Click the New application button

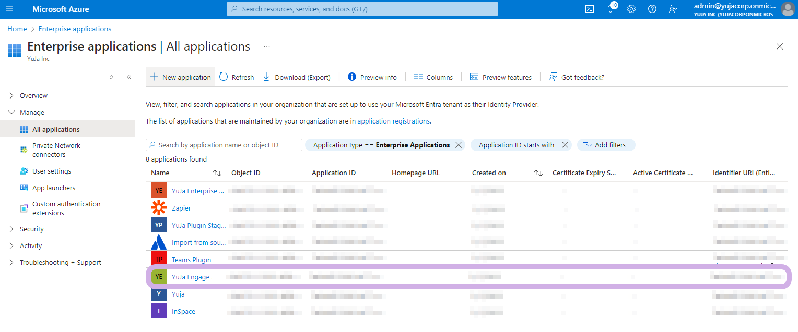click(x=181, y=77)
